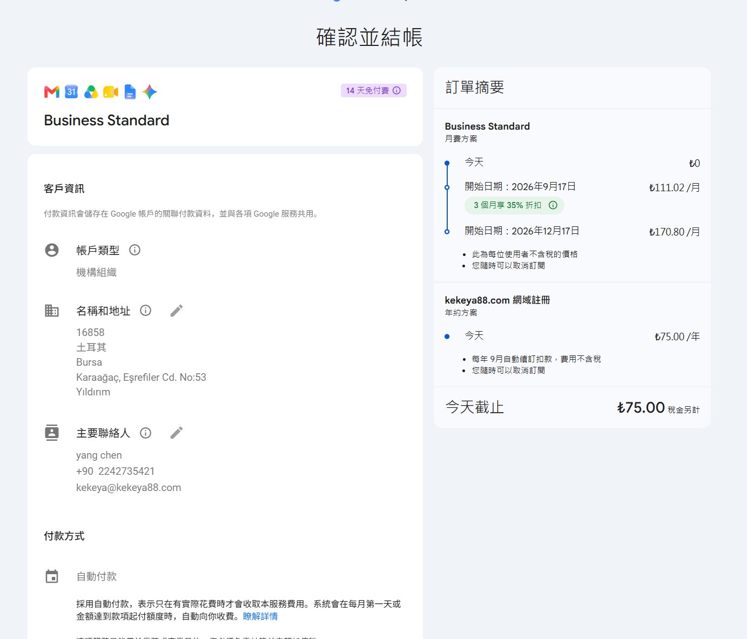Click the district Yıldırım
This screenshot has height=639, width=747.
point(93,392)
